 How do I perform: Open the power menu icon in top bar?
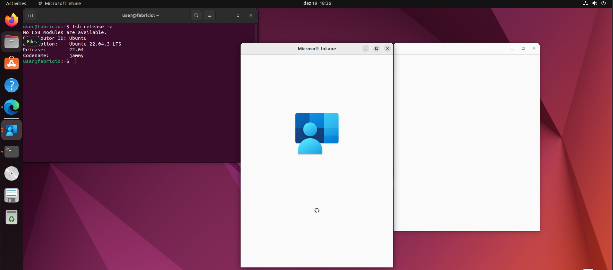pos(603,3)
